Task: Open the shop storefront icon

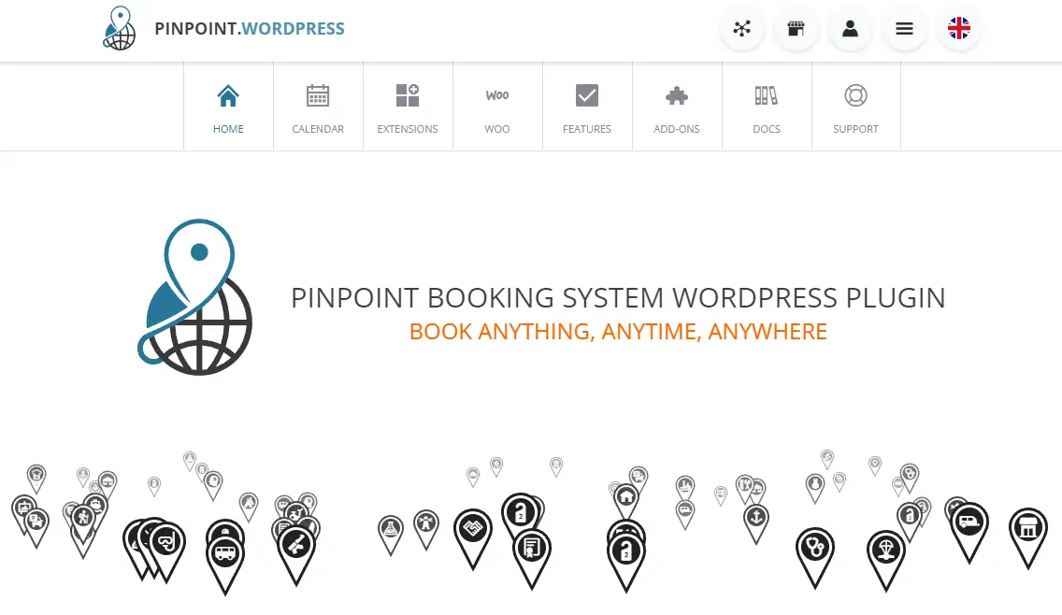Action: click(x=796, y=29)
